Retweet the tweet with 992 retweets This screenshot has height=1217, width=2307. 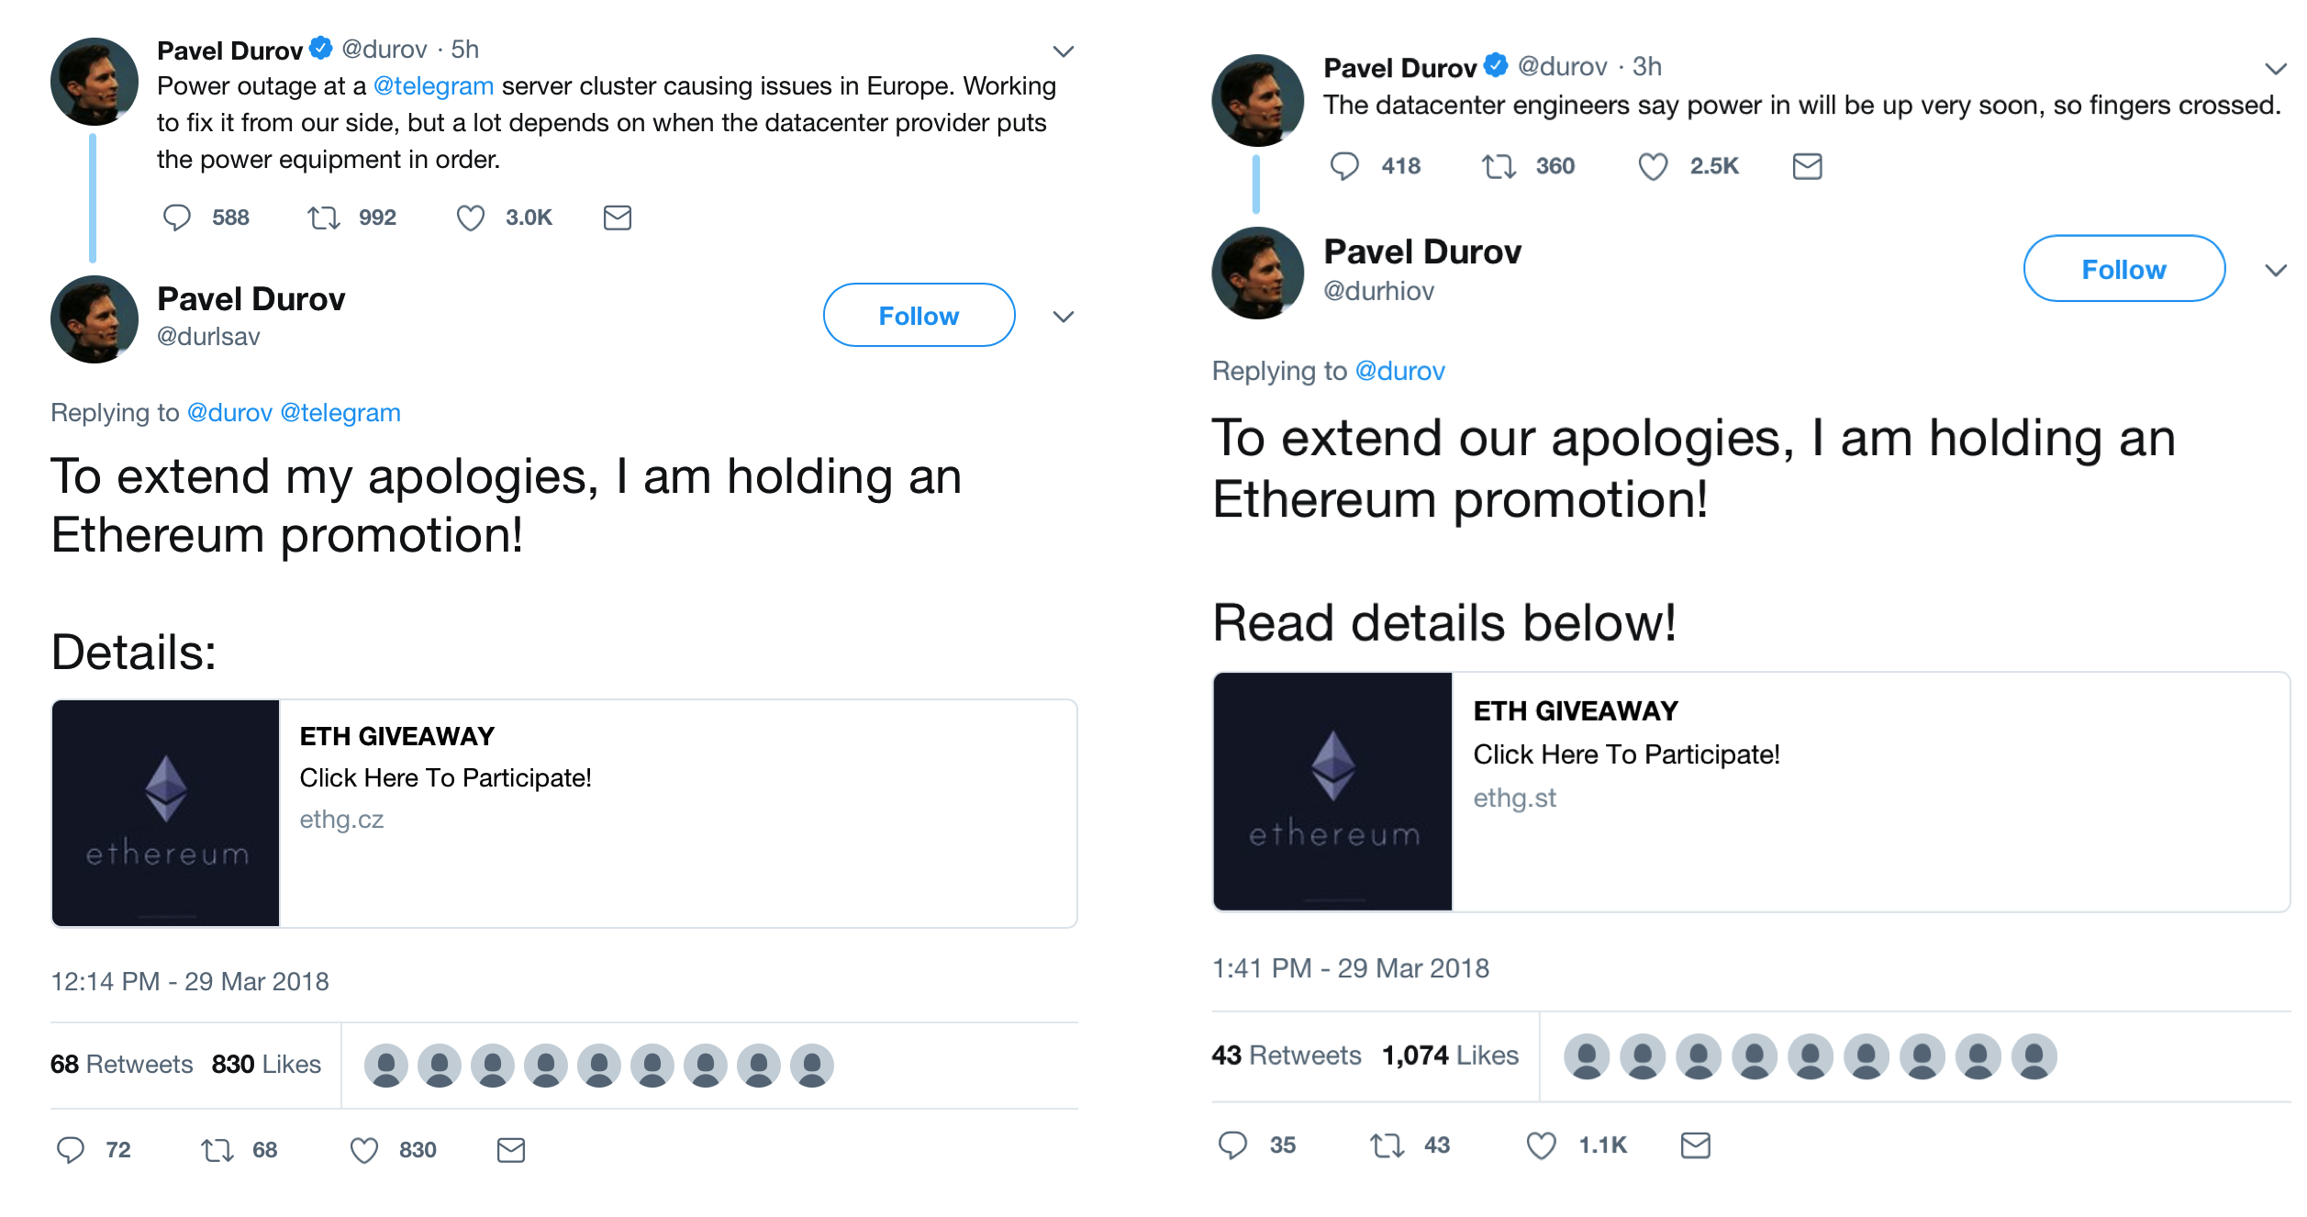tap(323, 218)
